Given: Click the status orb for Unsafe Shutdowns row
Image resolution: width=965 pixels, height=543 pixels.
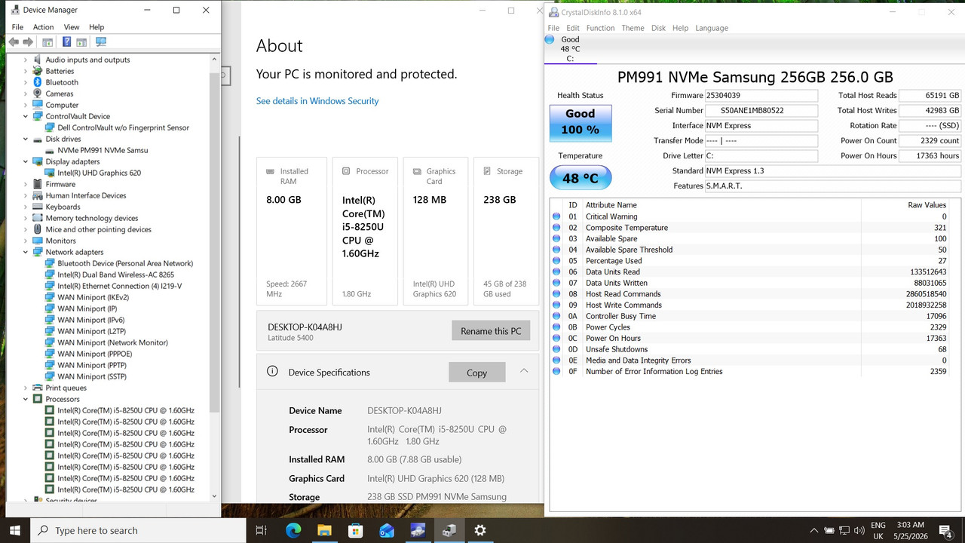Looking at the screenshot, I should (x=556, y=349).
